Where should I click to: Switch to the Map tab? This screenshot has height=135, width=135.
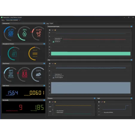pyautogui.click(x=48, y=24)
